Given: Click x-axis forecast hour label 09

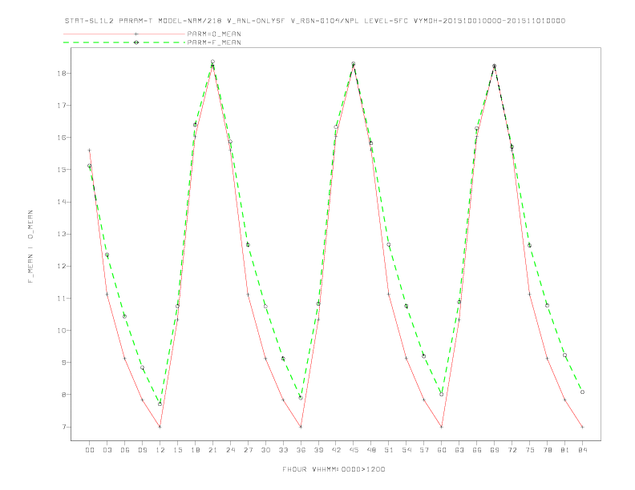Looking at the screenshot, I should pos(142,450).
